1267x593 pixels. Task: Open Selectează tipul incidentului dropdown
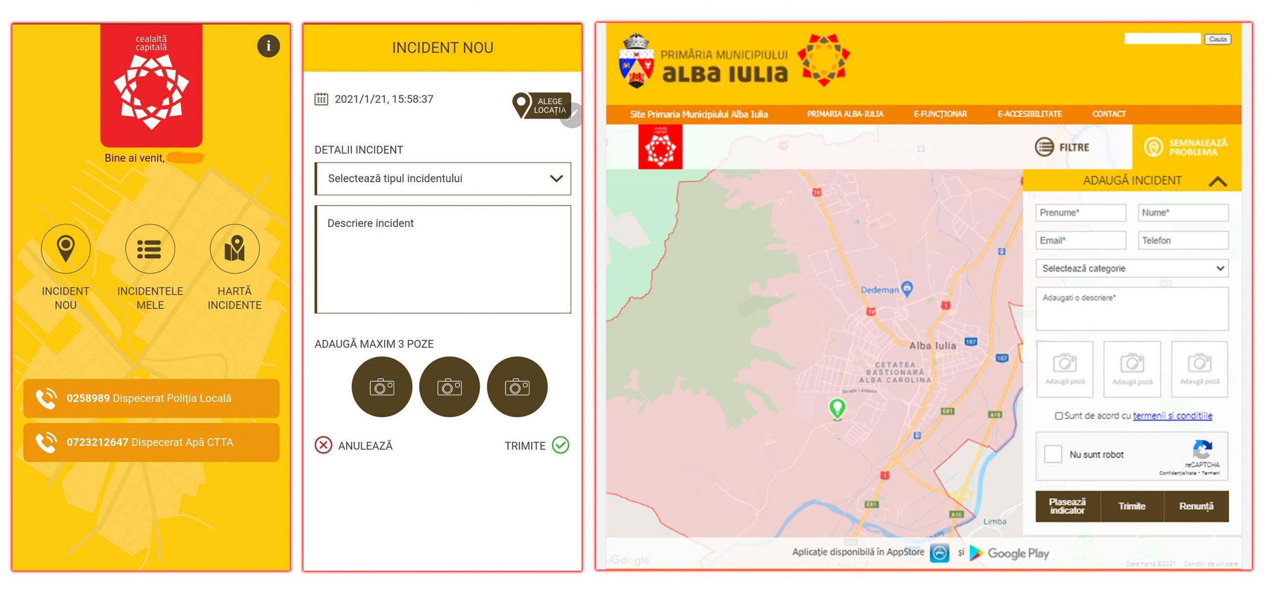pyautogui.click(x=442, y=179)
